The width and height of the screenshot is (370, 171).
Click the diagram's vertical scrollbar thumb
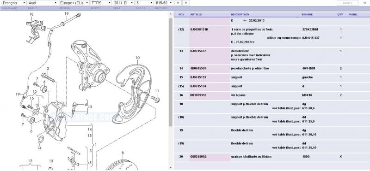coord(171,72)
